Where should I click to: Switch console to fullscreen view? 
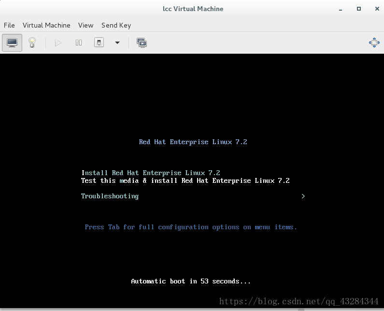[x=374, y=43]
